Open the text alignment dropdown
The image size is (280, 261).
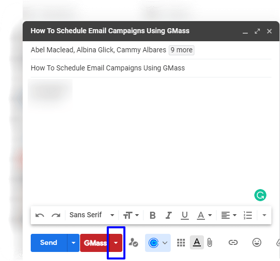pyautogui.click(x=229, y=215)
